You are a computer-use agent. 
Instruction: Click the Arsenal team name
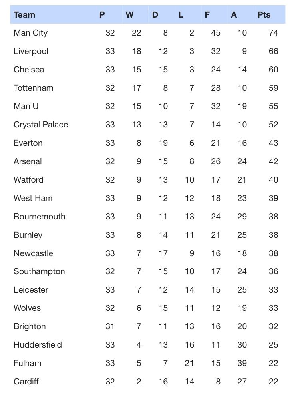[x=28, y=161]
